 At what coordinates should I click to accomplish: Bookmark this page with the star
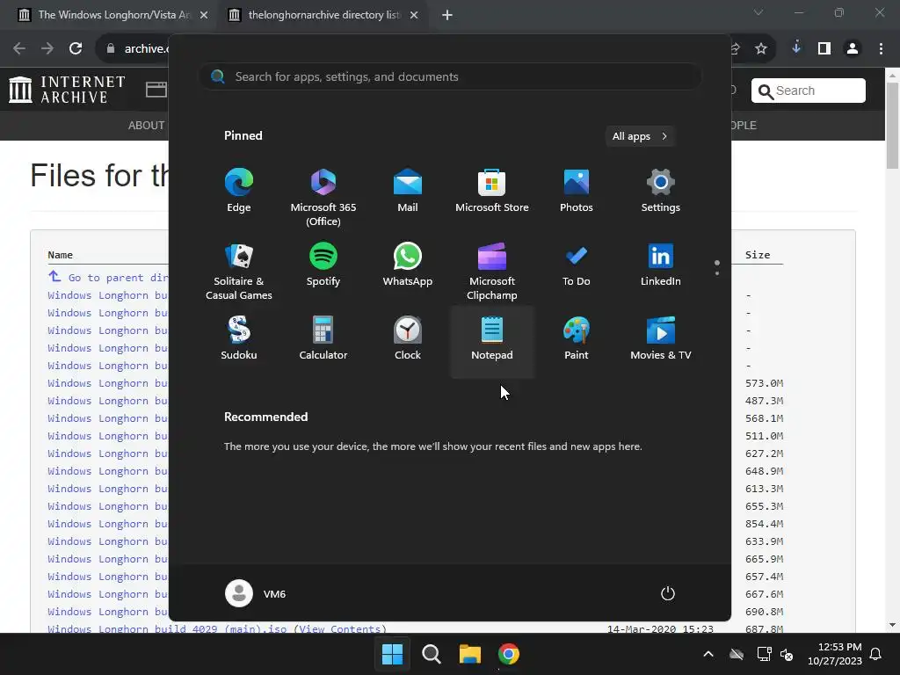point(761,49)
